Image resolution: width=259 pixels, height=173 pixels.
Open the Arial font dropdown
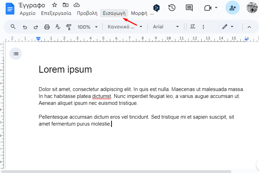point(166,27)
